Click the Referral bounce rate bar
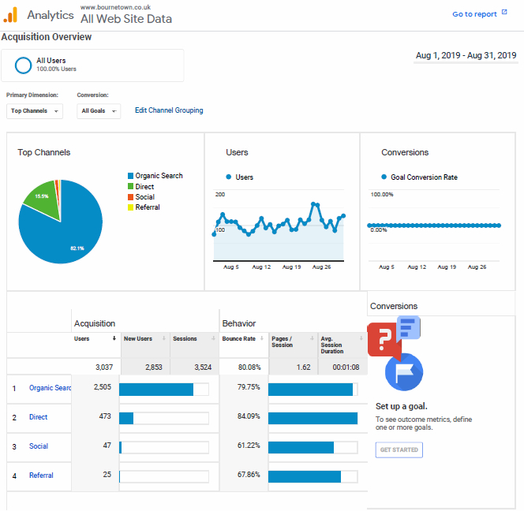 [305, 476]
